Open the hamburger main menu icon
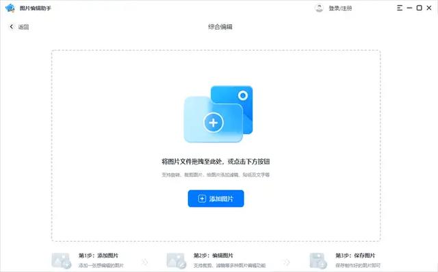 tap(400, 8)
